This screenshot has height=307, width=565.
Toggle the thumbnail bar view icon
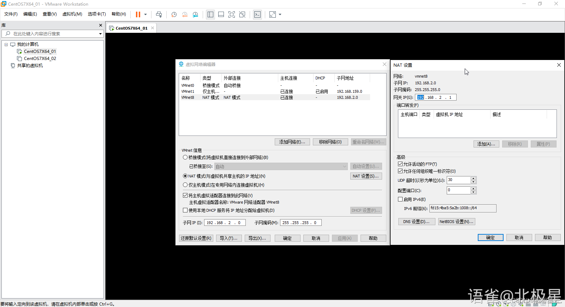[x=221, y=14]
